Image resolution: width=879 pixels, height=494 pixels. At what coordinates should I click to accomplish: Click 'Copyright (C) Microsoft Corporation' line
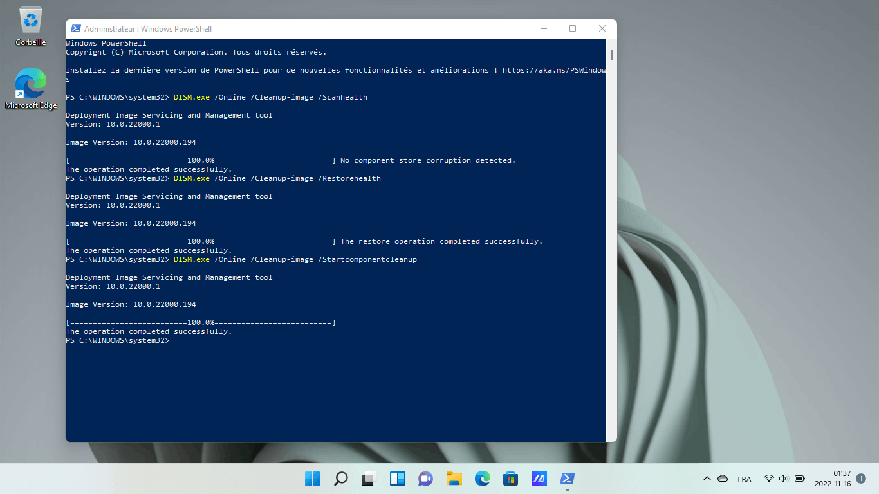196,52
